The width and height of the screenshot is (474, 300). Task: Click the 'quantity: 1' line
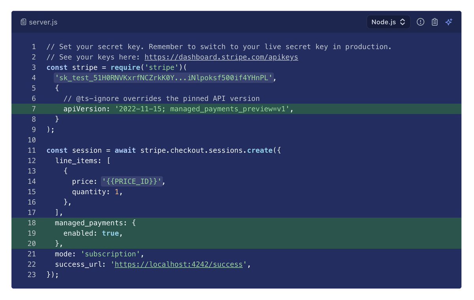click(96, 192)
